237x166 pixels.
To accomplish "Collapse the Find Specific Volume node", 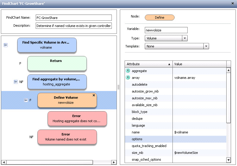I will [6, 45].
